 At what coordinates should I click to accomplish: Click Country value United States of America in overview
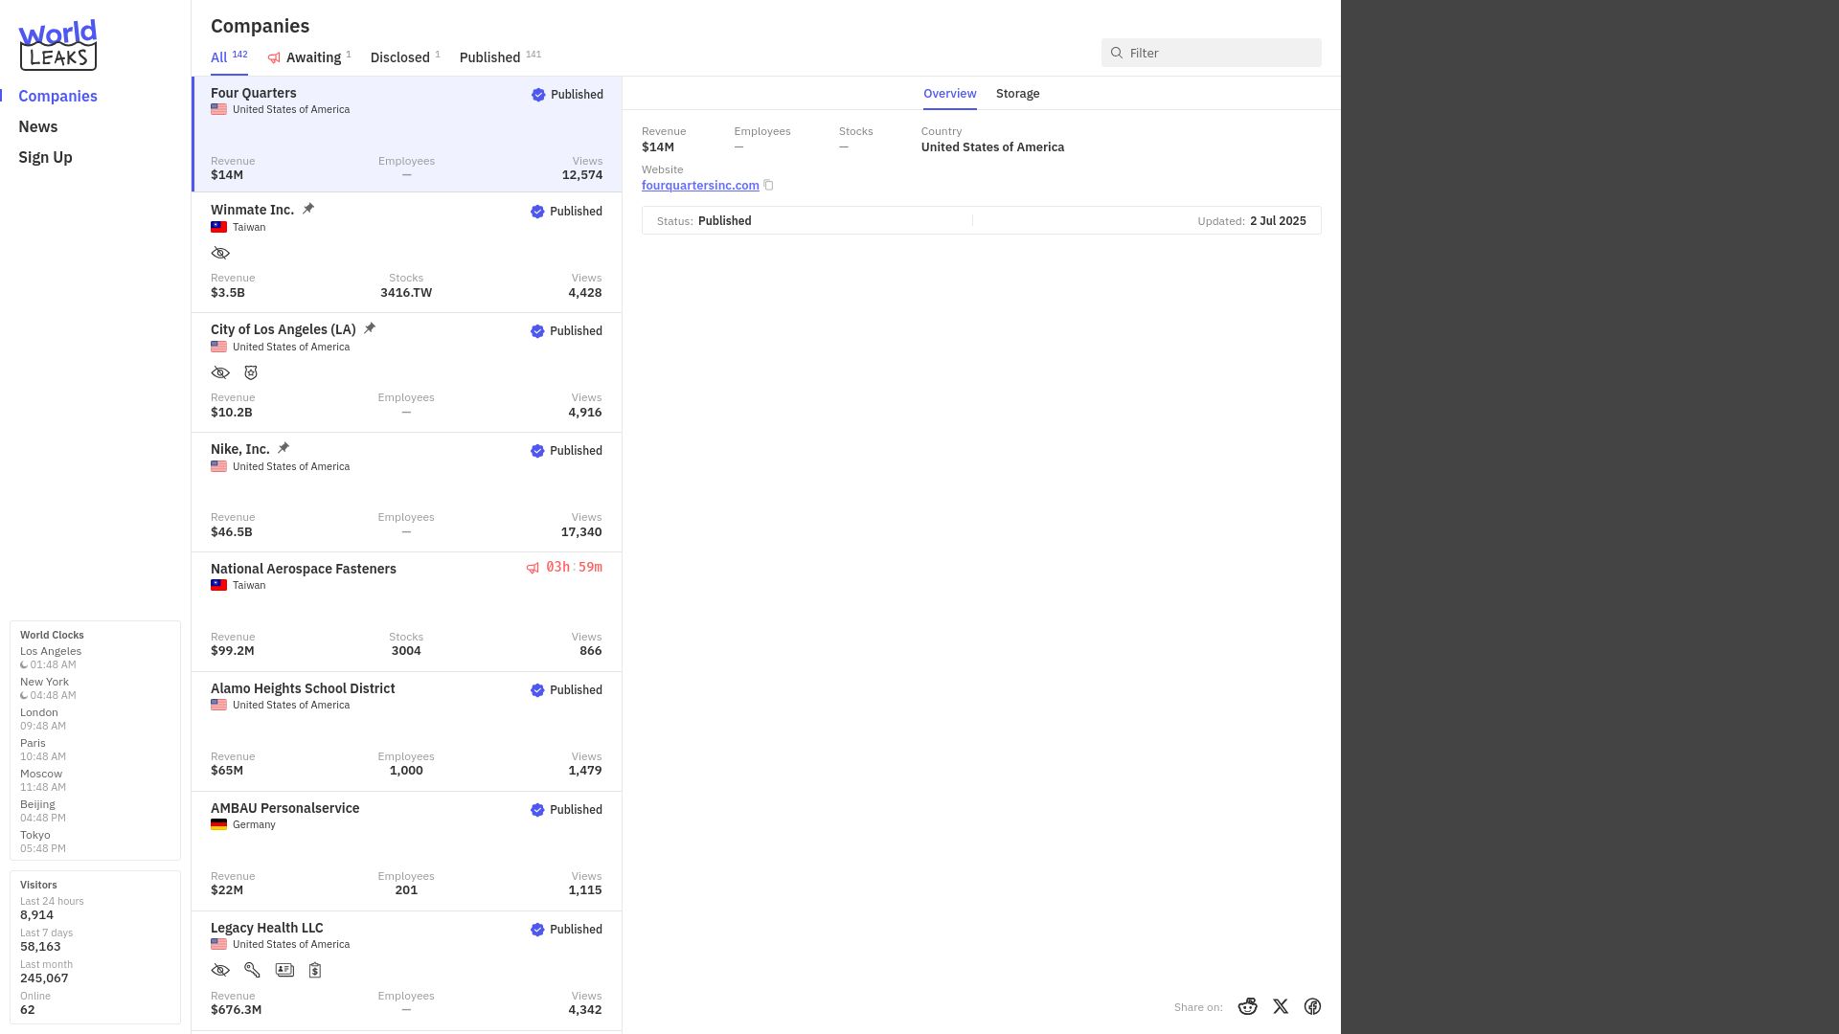tap(992, 147)
